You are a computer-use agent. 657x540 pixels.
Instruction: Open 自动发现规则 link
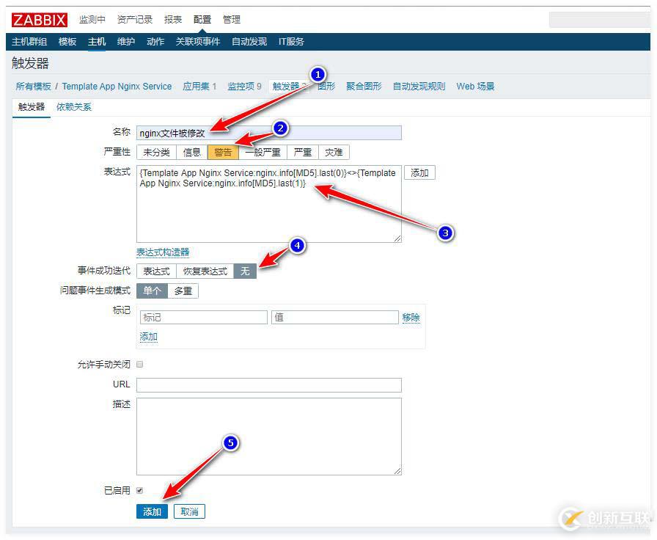point(419,87)
